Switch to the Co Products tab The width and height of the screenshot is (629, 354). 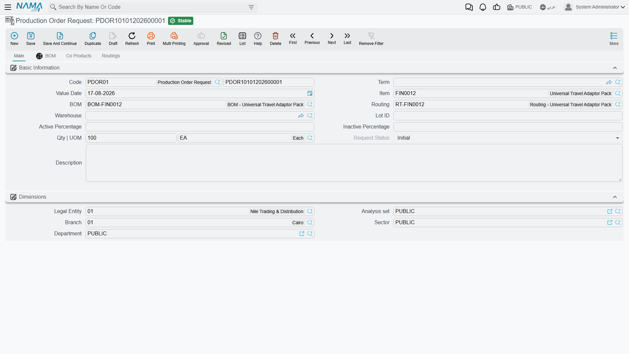click(79, 56)
